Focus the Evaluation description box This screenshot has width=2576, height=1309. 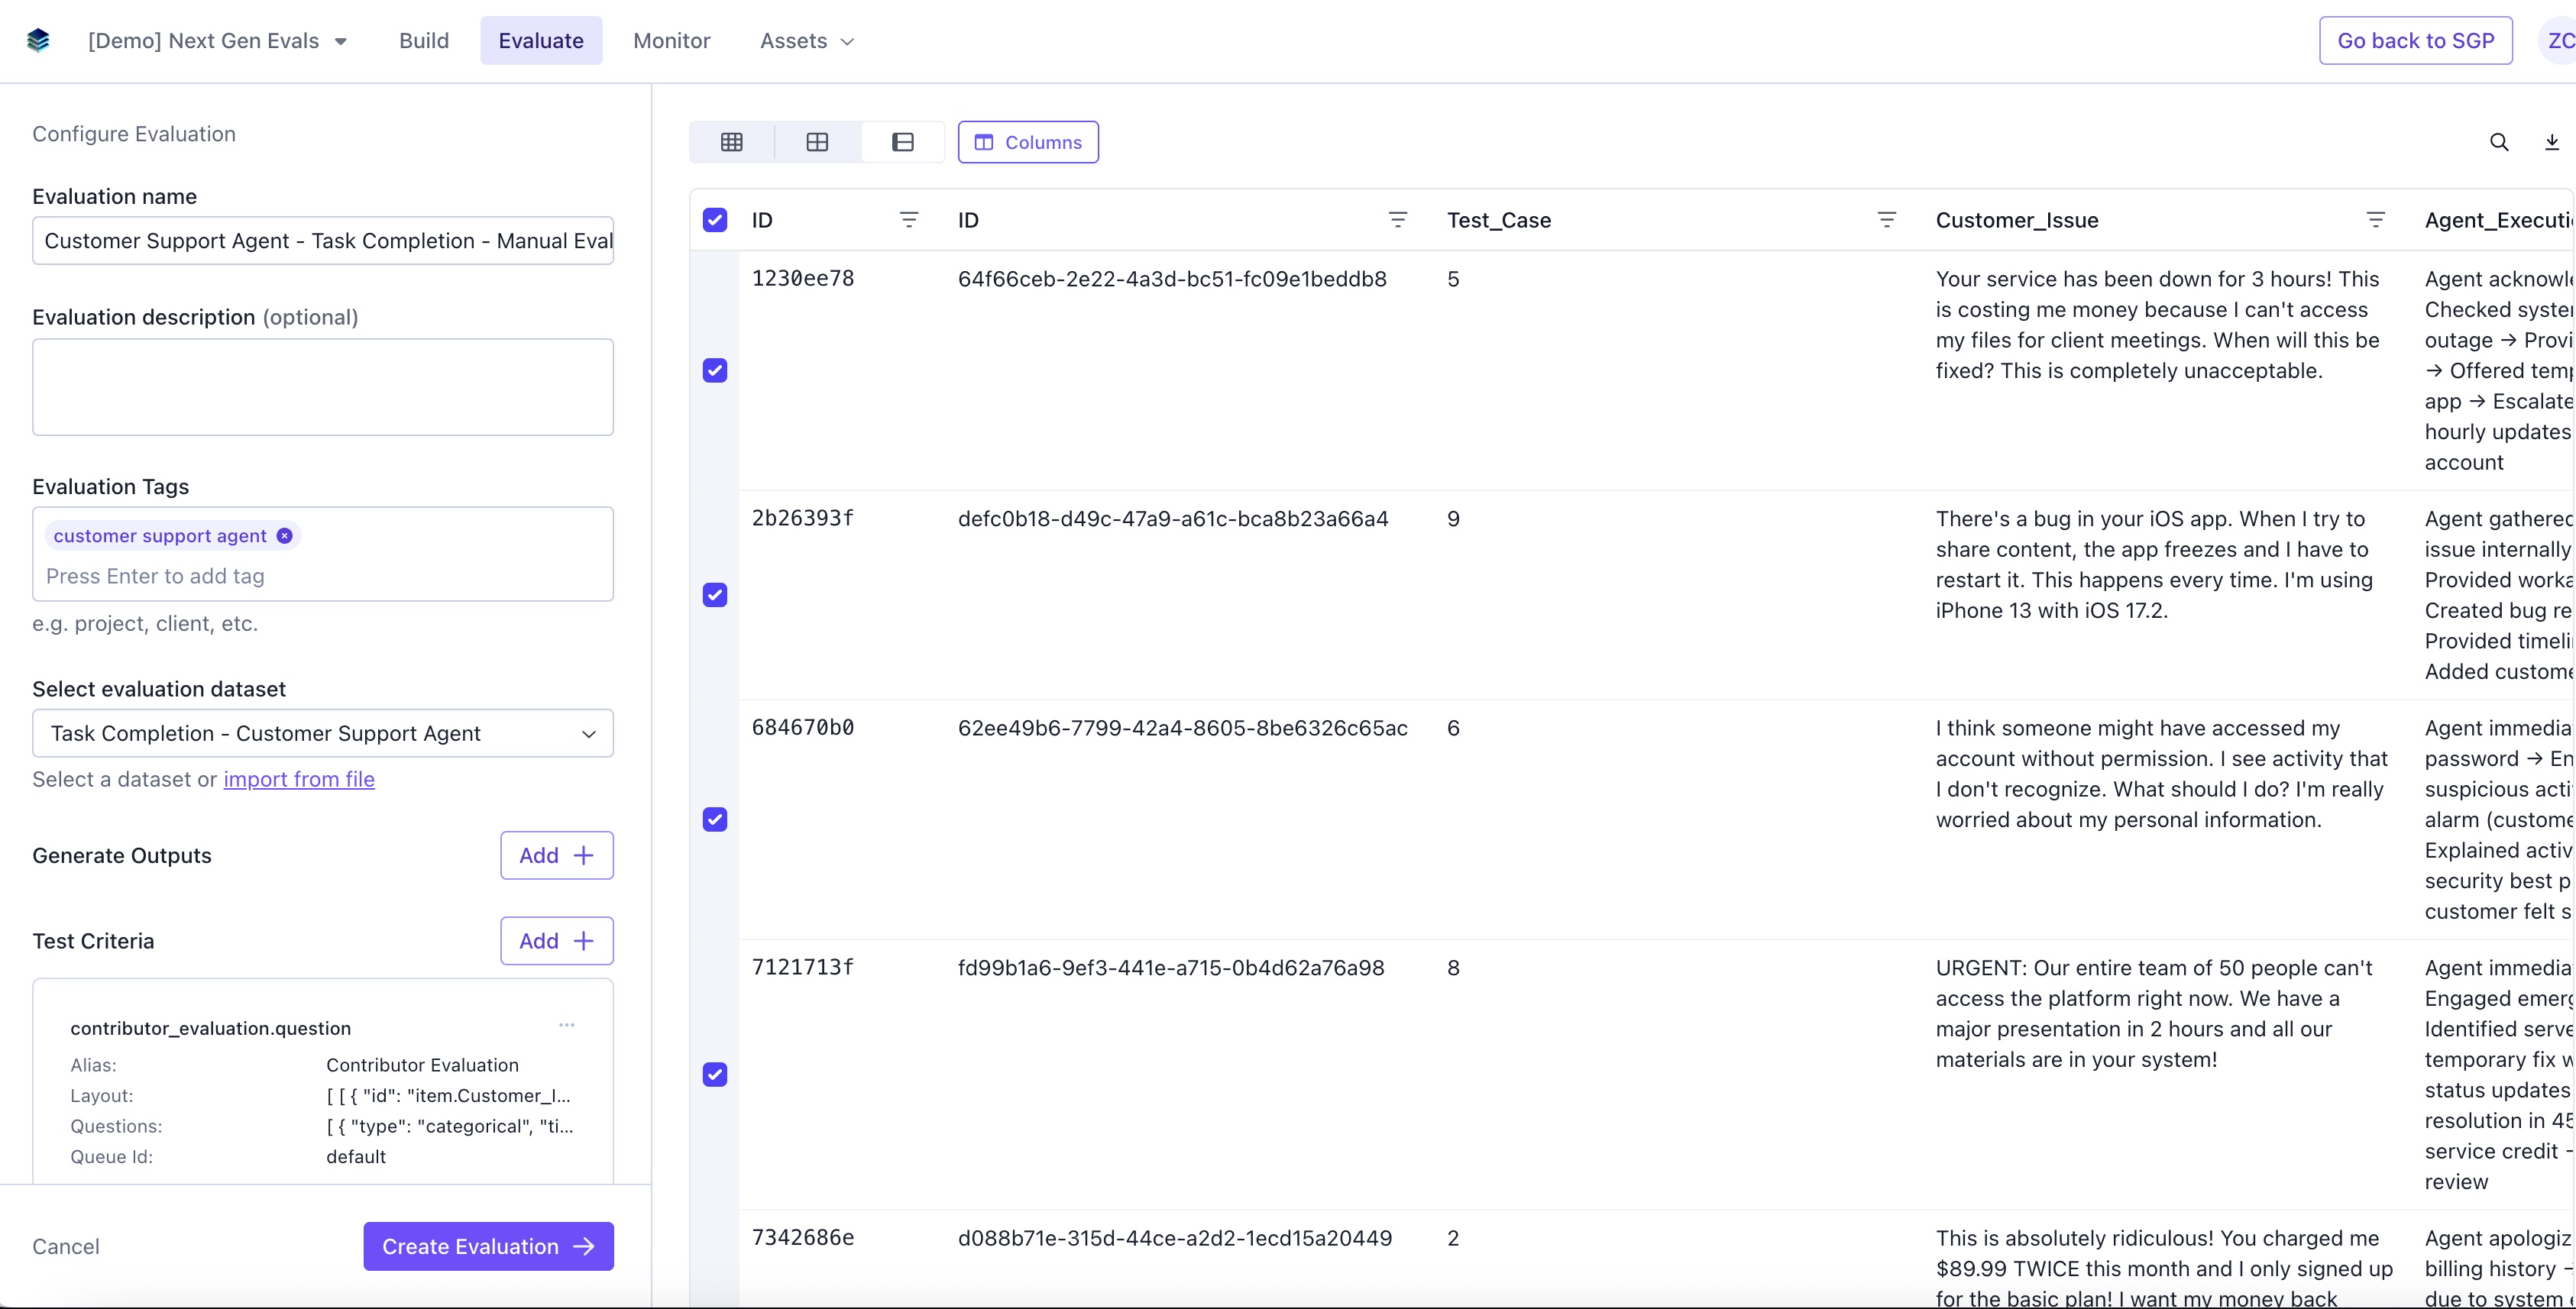[323, 387]
